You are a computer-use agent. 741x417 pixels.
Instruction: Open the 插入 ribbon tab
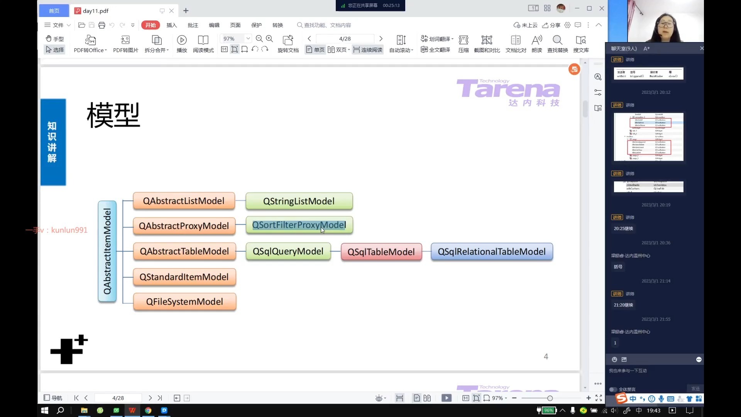[x=172, y=25]
